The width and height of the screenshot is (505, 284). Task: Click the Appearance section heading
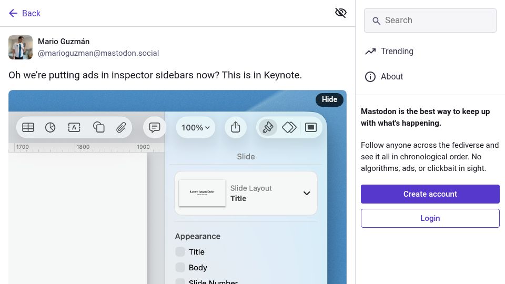pyautogui.click(x=198, y=236)
